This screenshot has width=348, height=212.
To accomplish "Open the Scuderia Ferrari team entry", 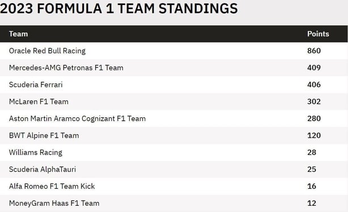I will coord(36,84).
